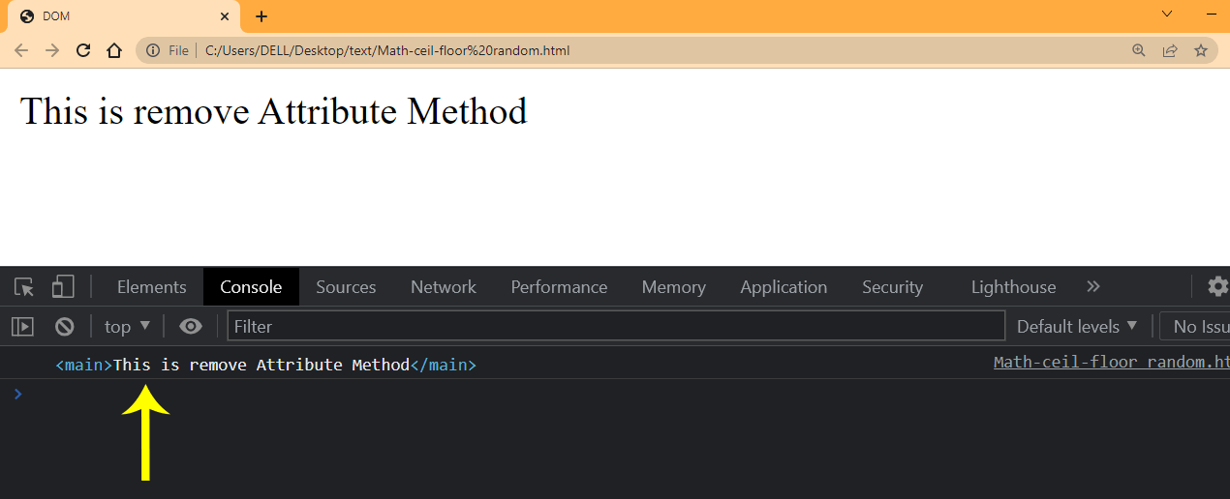
Task: Open the Math-ceil-floor random.html source link
Action: point(1110,363)
